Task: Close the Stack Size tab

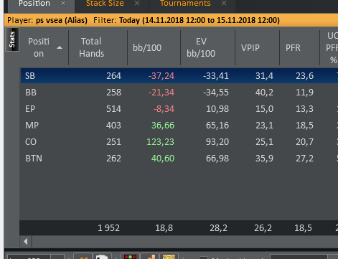Action: [x=137, y=3]
